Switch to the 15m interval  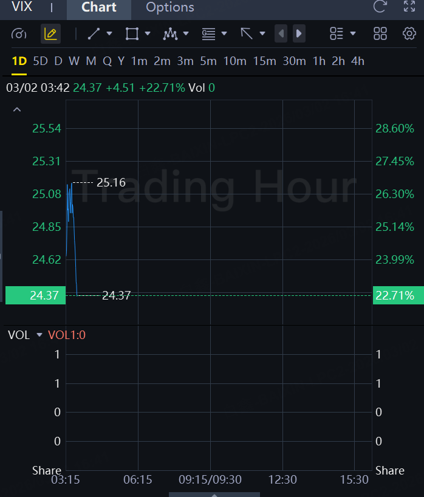tap(264, 61)
